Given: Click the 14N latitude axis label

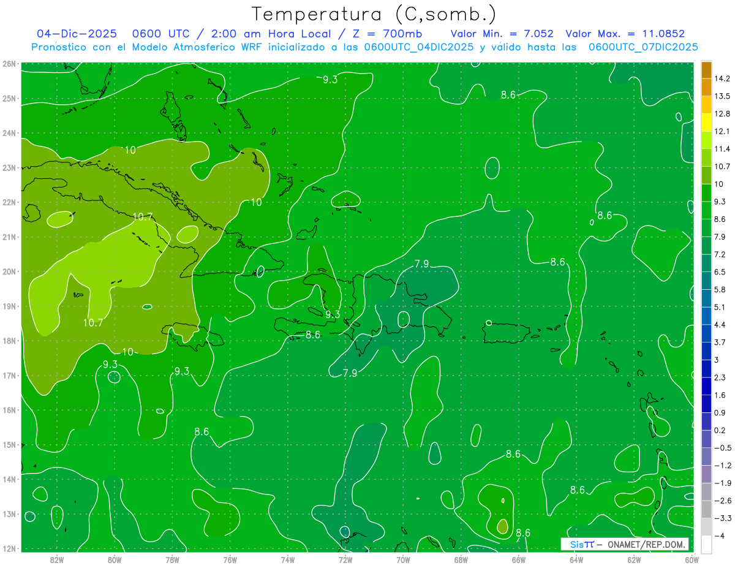Looking at the screenshot, I should coord(9,479).
